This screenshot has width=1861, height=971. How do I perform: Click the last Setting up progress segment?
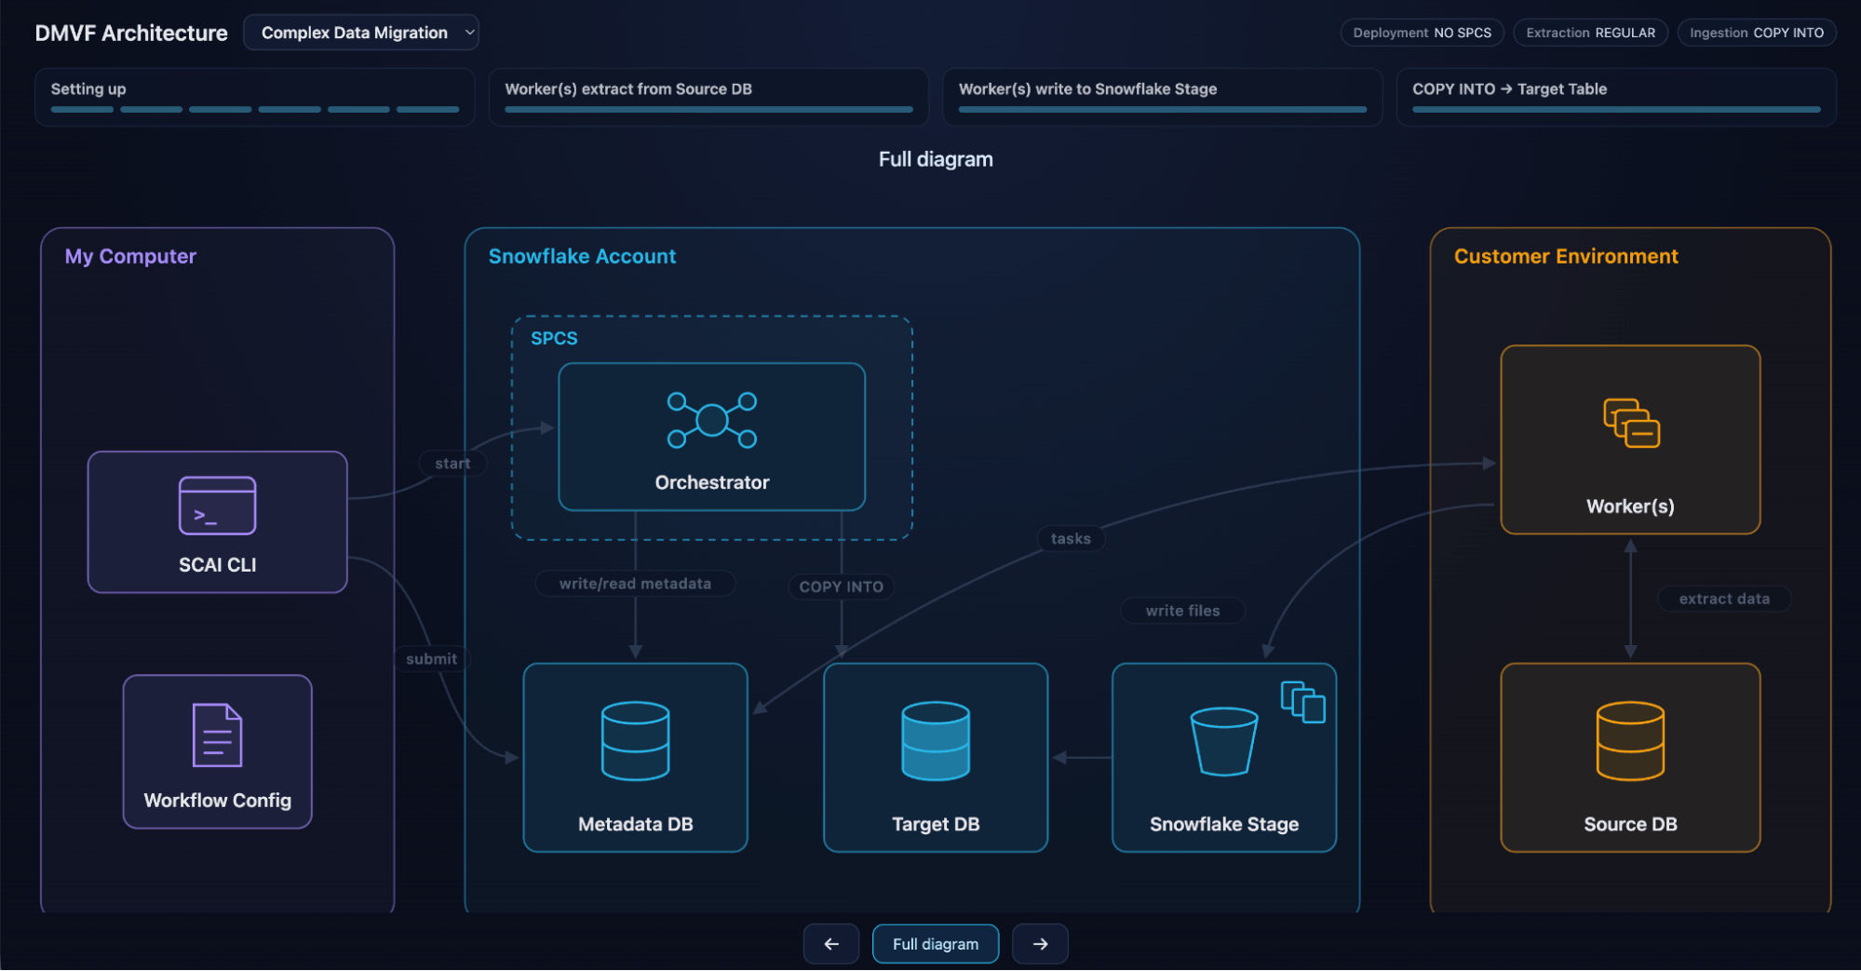(428, 110)
